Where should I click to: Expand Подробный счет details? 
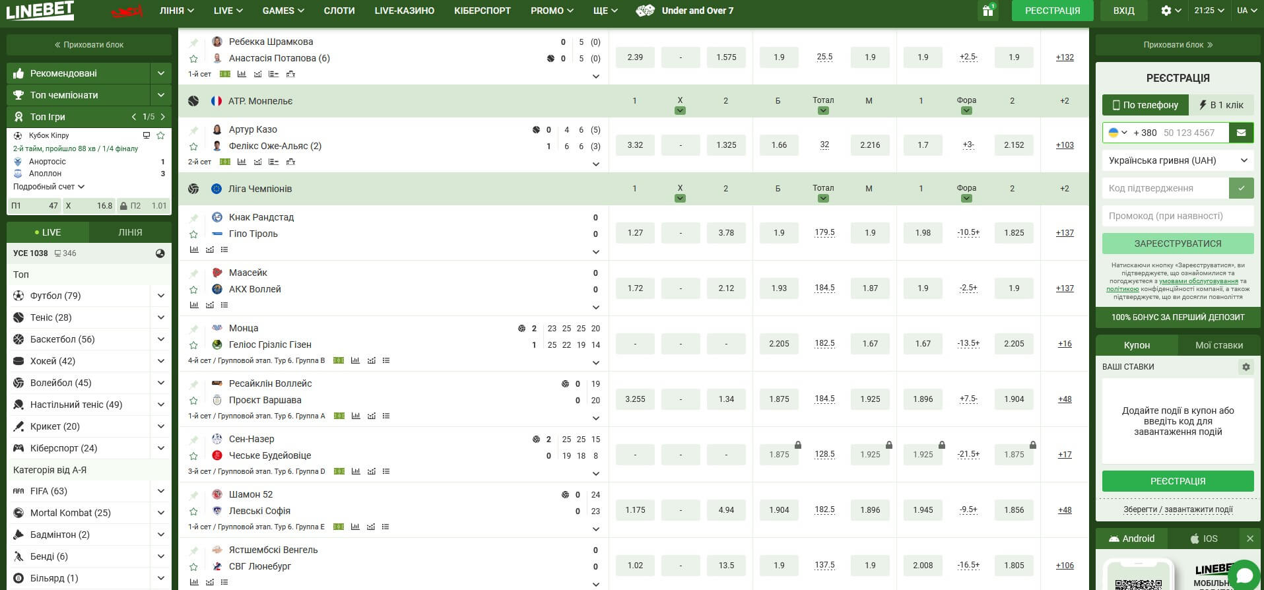(x=49, y=187)
